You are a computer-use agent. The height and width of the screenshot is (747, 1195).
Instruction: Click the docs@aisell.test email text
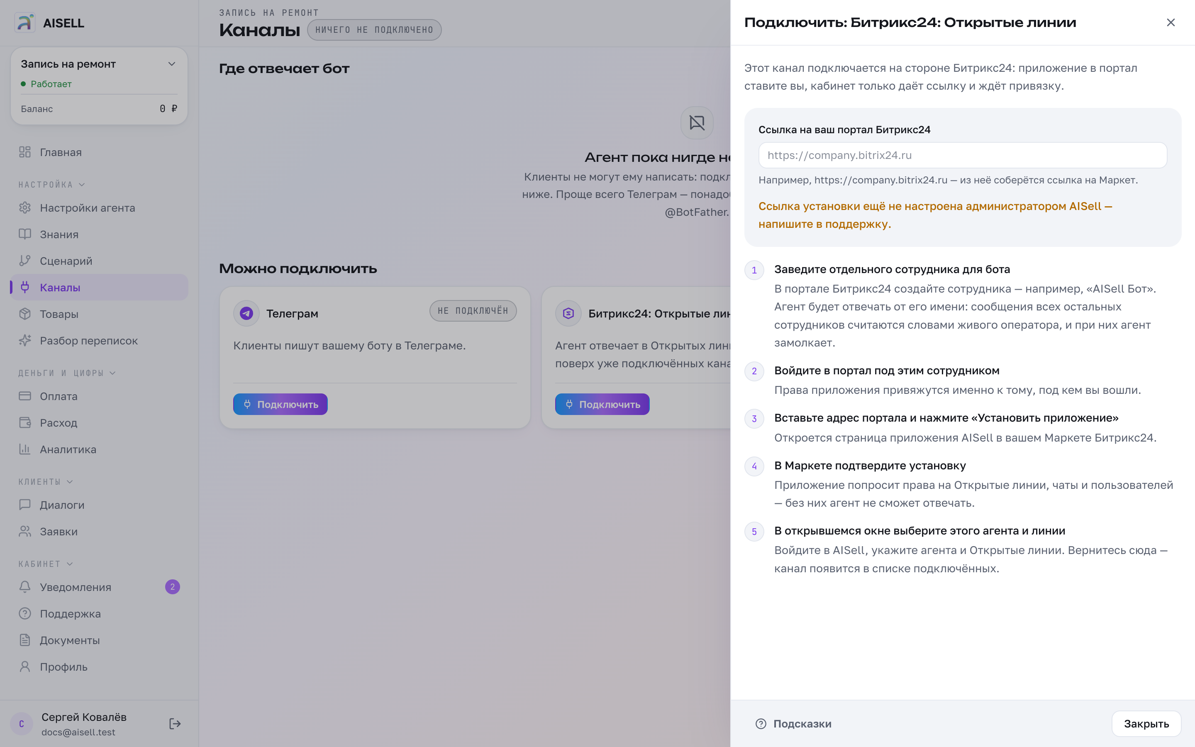78,732
